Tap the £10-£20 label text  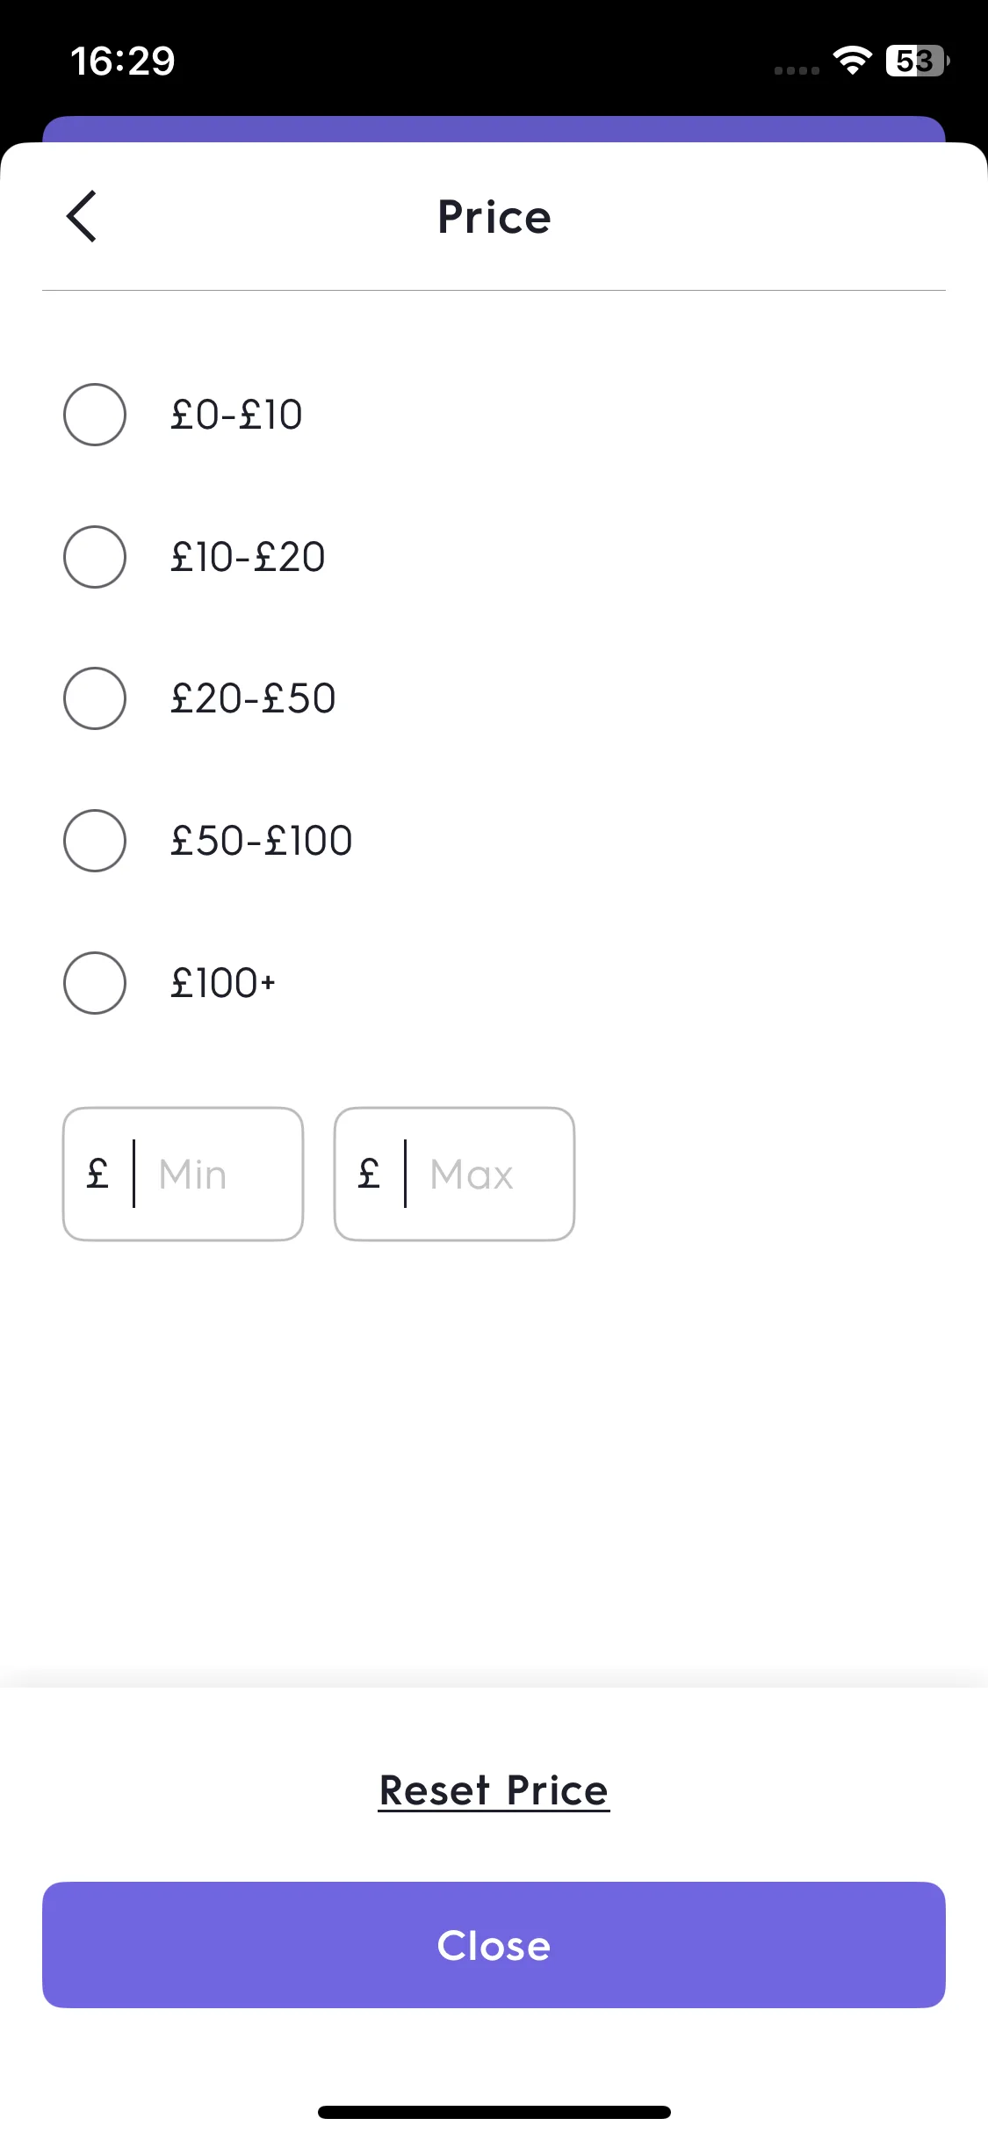[x=248, y=557]
